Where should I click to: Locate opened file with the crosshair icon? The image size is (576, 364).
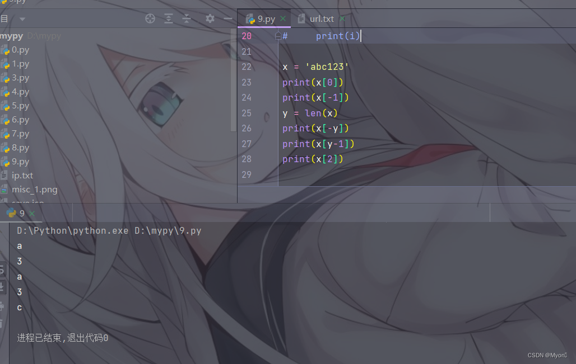[150, 18]
